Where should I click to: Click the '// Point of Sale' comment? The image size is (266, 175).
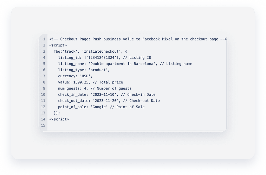coord(127,107)
